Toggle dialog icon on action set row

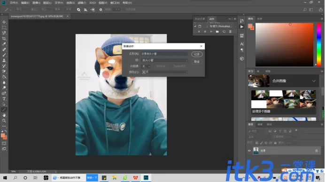point(200,26)
